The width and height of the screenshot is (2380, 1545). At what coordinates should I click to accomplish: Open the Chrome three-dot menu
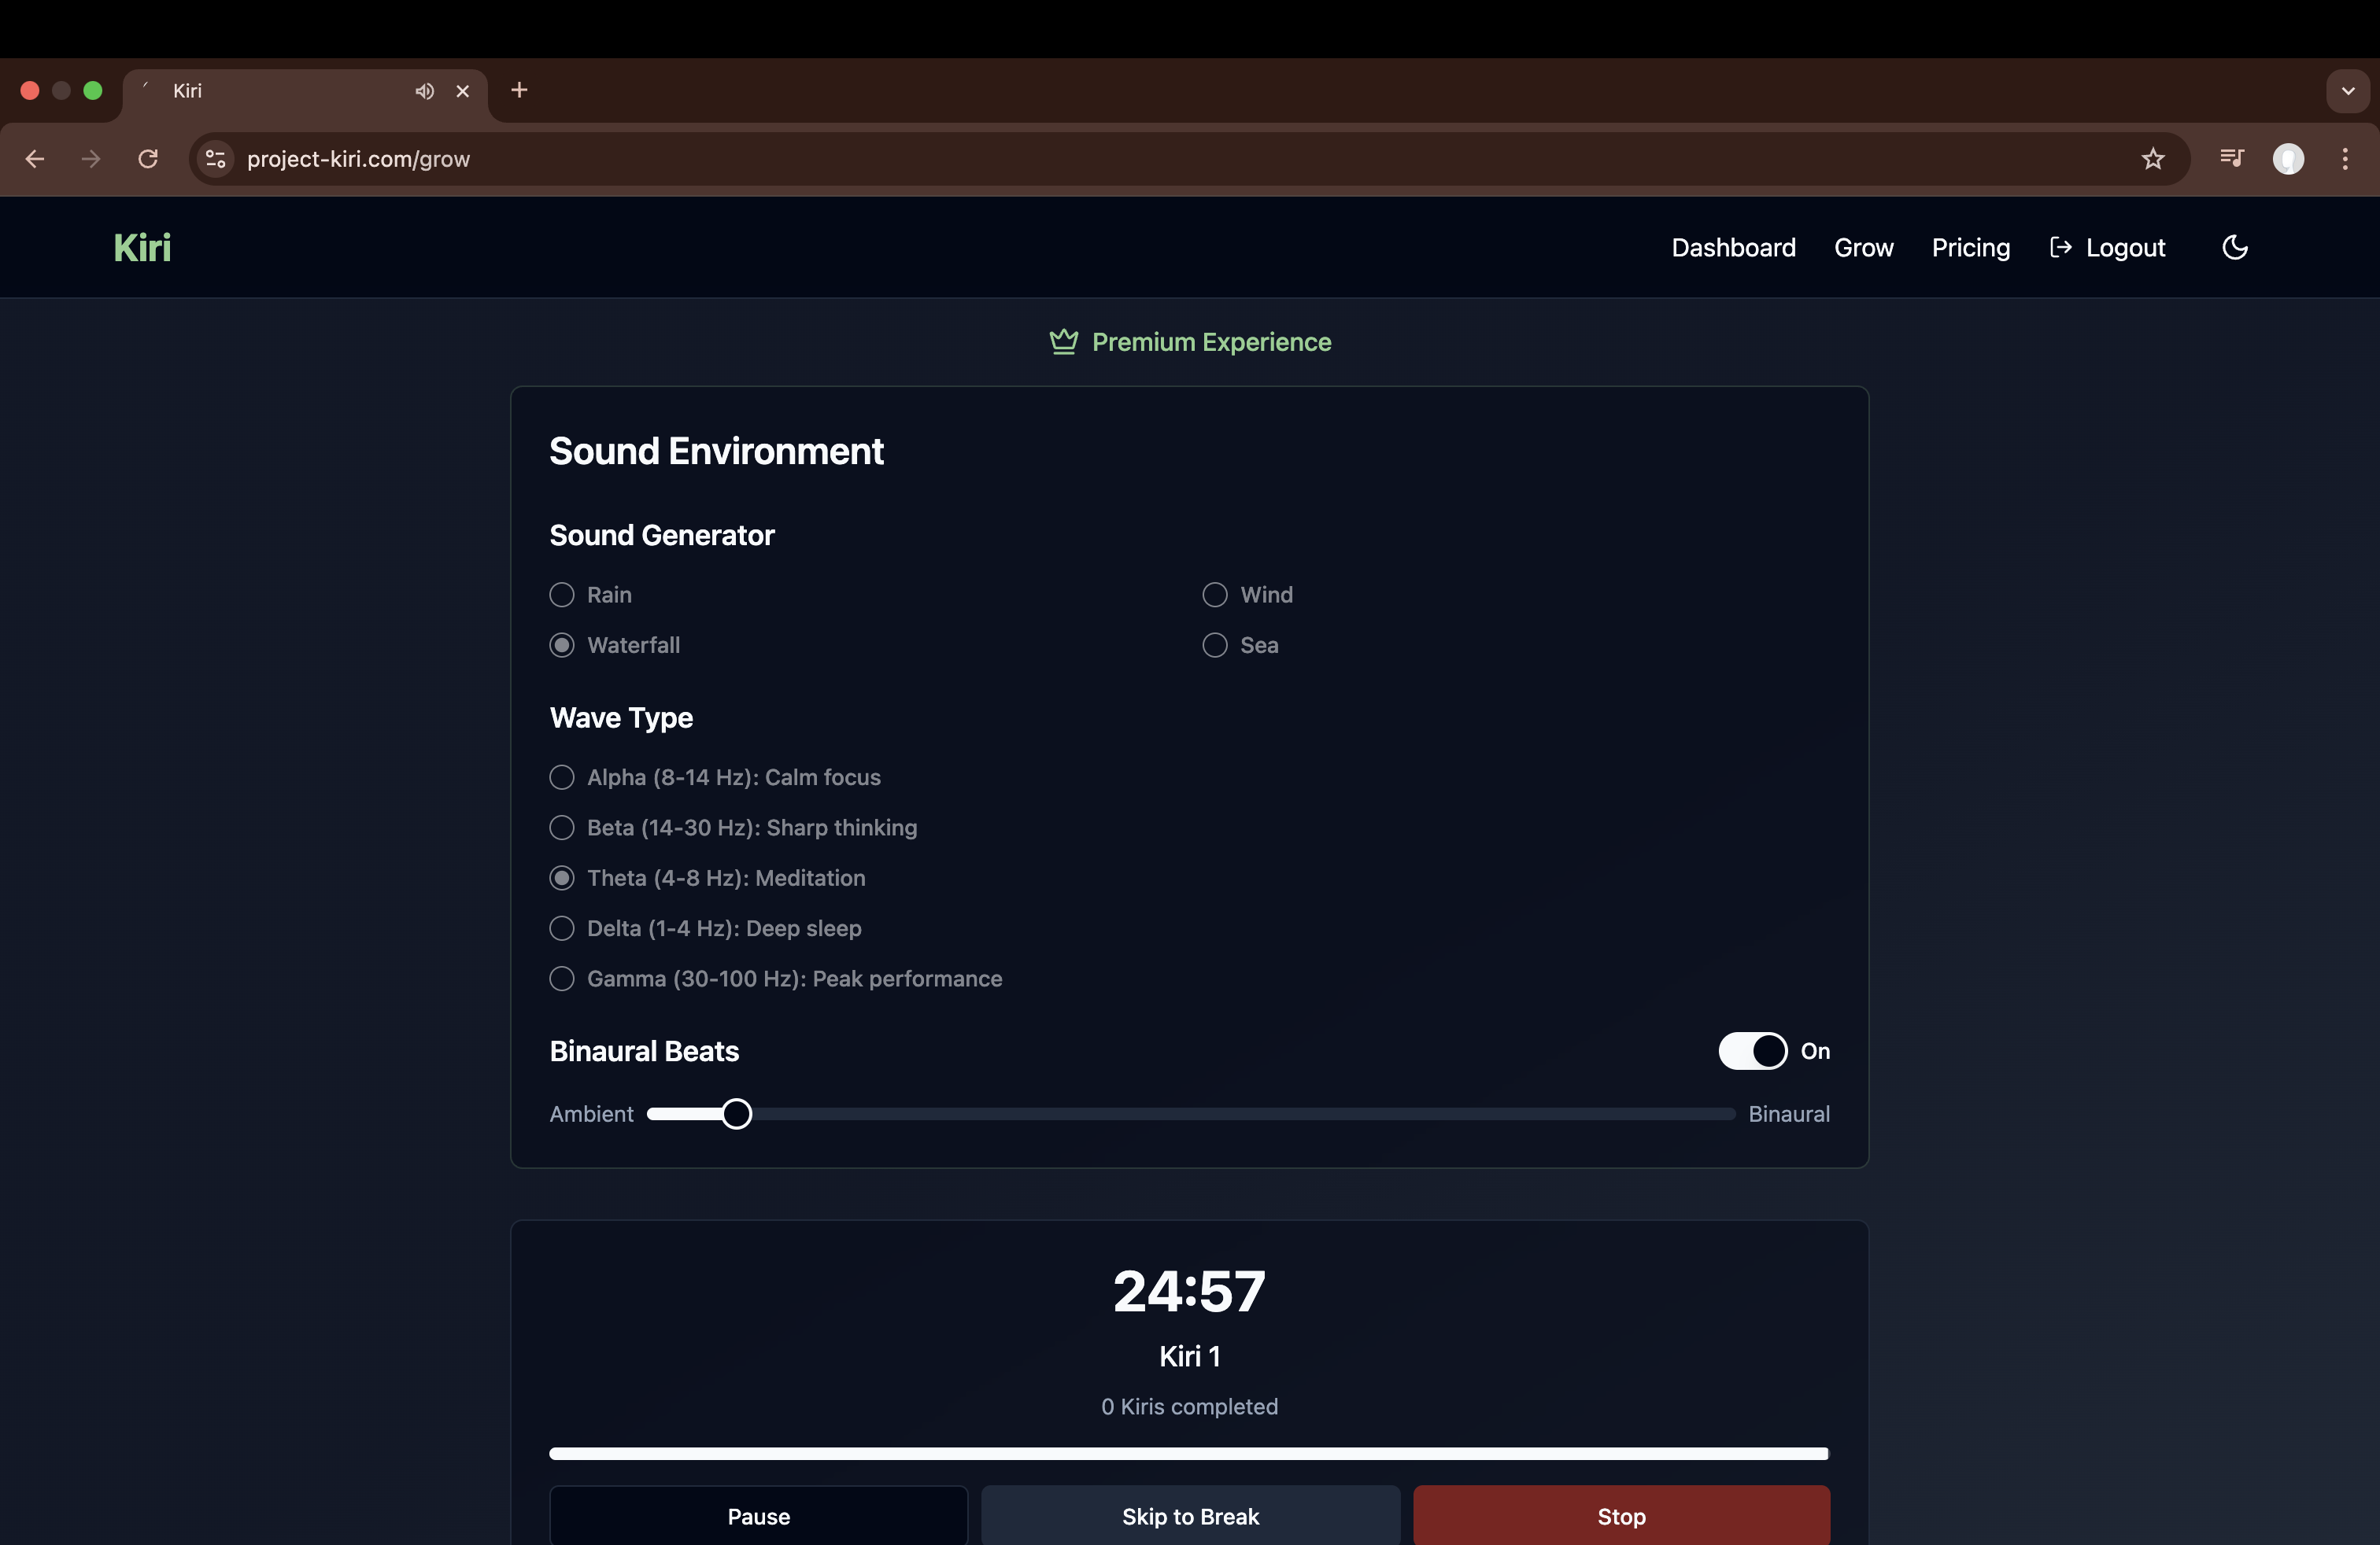coord(2345,158)
